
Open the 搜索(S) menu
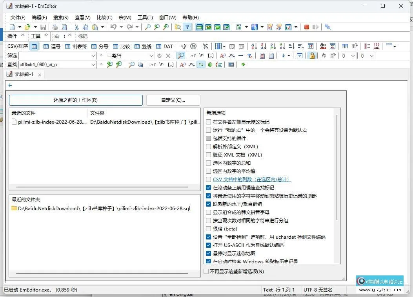pos(61,18)
